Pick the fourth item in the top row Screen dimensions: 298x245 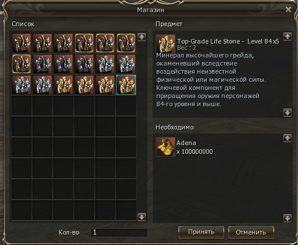pos(84,43)
